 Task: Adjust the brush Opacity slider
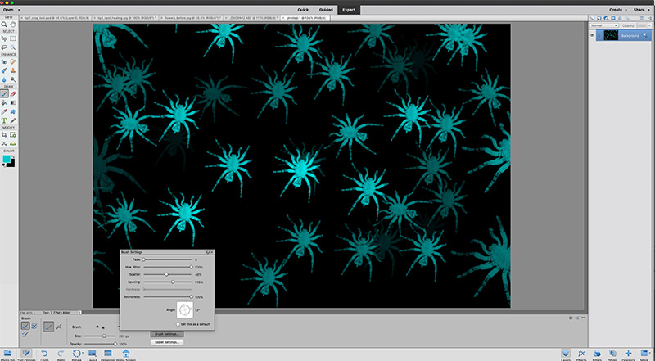pyautogui.click(x=100, y=344)
